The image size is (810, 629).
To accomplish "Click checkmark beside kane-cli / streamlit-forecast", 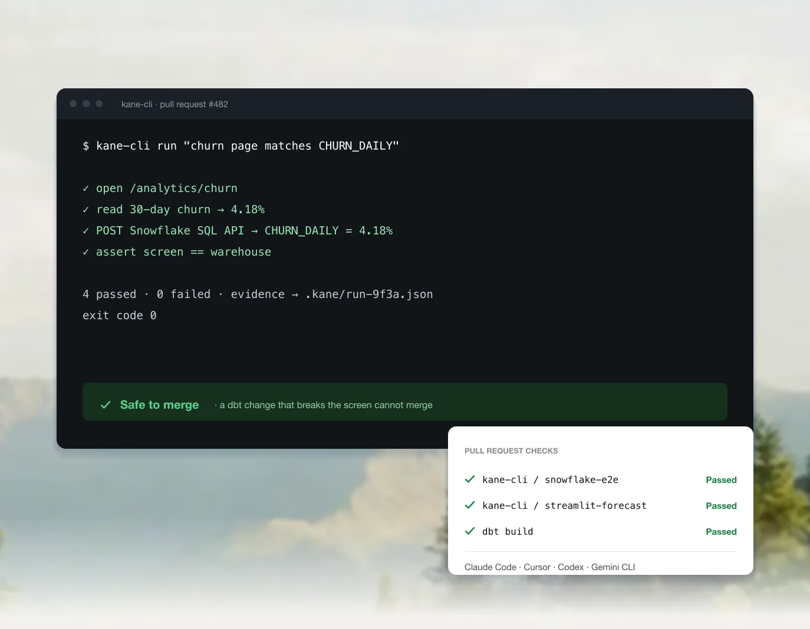I will (x=470, y=505).
